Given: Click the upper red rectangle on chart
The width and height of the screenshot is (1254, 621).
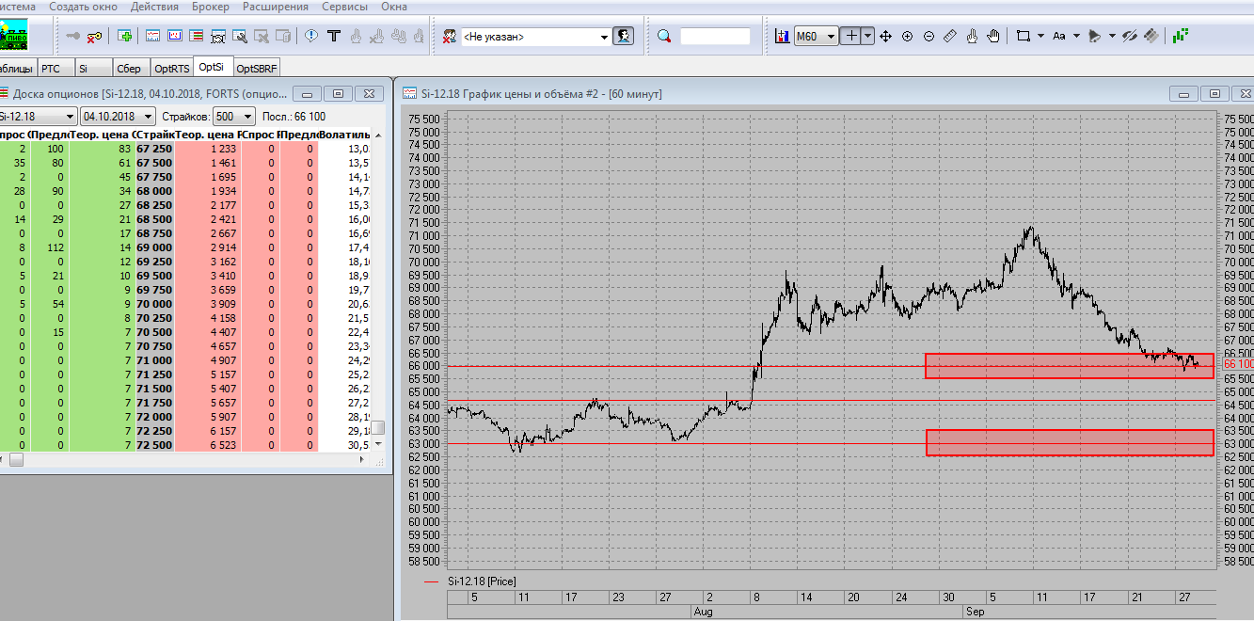Looking at the screenshot, I should [x=1069, y=366].
